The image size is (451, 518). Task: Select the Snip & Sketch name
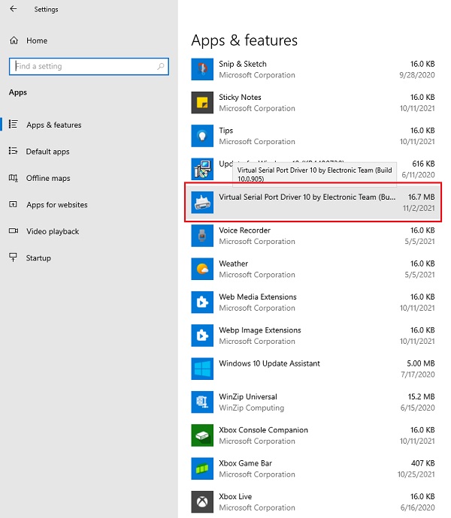[x=243, y=64]
